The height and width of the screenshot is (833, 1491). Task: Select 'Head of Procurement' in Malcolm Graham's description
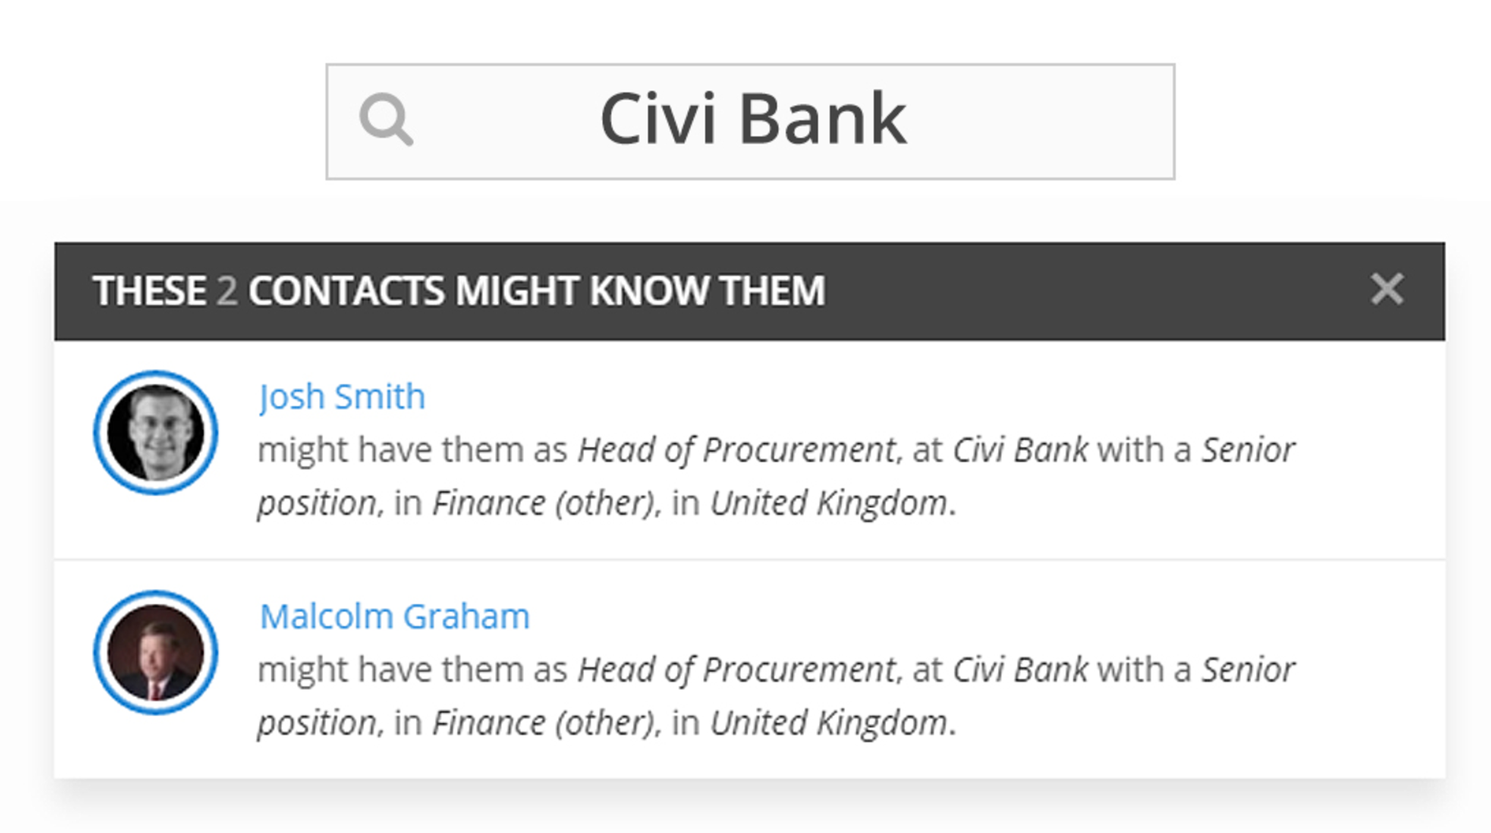[x=736, y=669]
